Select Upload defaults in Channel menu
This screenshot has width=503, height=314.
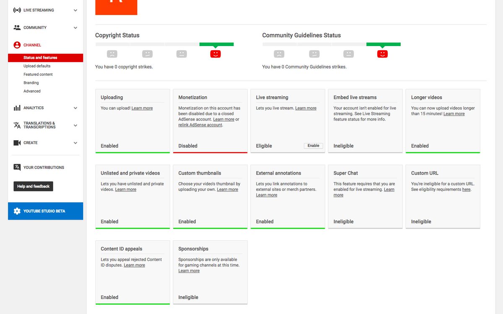pyautogui.click(x=37, y=66)
